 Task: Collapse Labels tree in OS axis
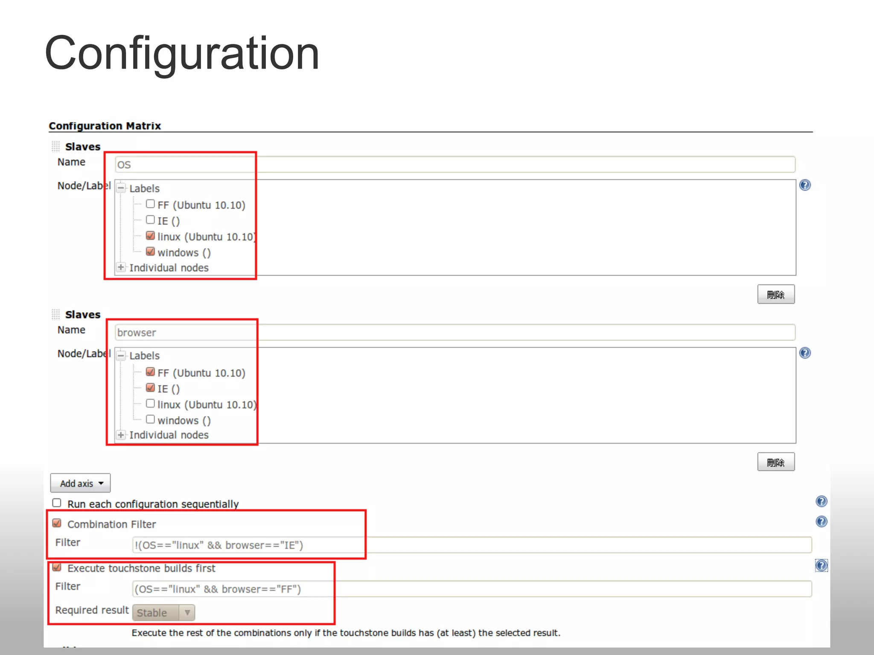(122, 188)
